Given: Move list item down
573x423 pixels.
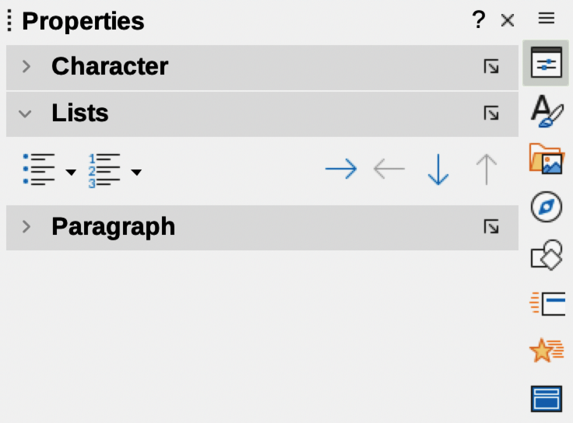Looking at the screenshot, I should click(438, 169).
